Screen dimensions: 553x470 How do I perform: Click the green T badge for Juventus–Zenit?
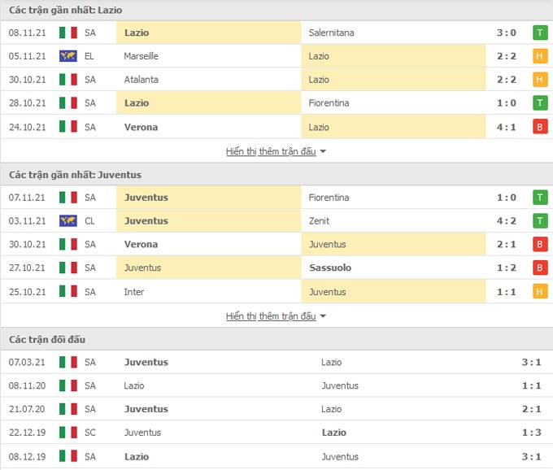click(540, 220)
